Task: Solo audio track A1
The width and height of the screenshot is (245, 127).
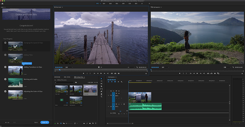Action: tap(121, 104)
